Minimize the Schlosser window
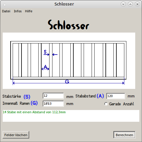Screen dimensions: 142x142 [x=123, y=4]
